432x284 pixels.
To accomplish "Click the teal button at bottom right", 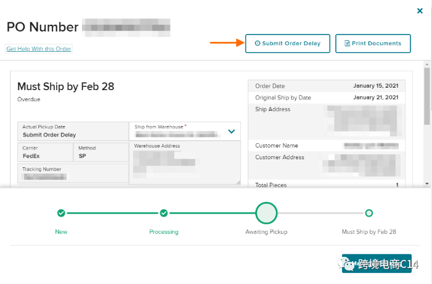I will tap(377, 264).
